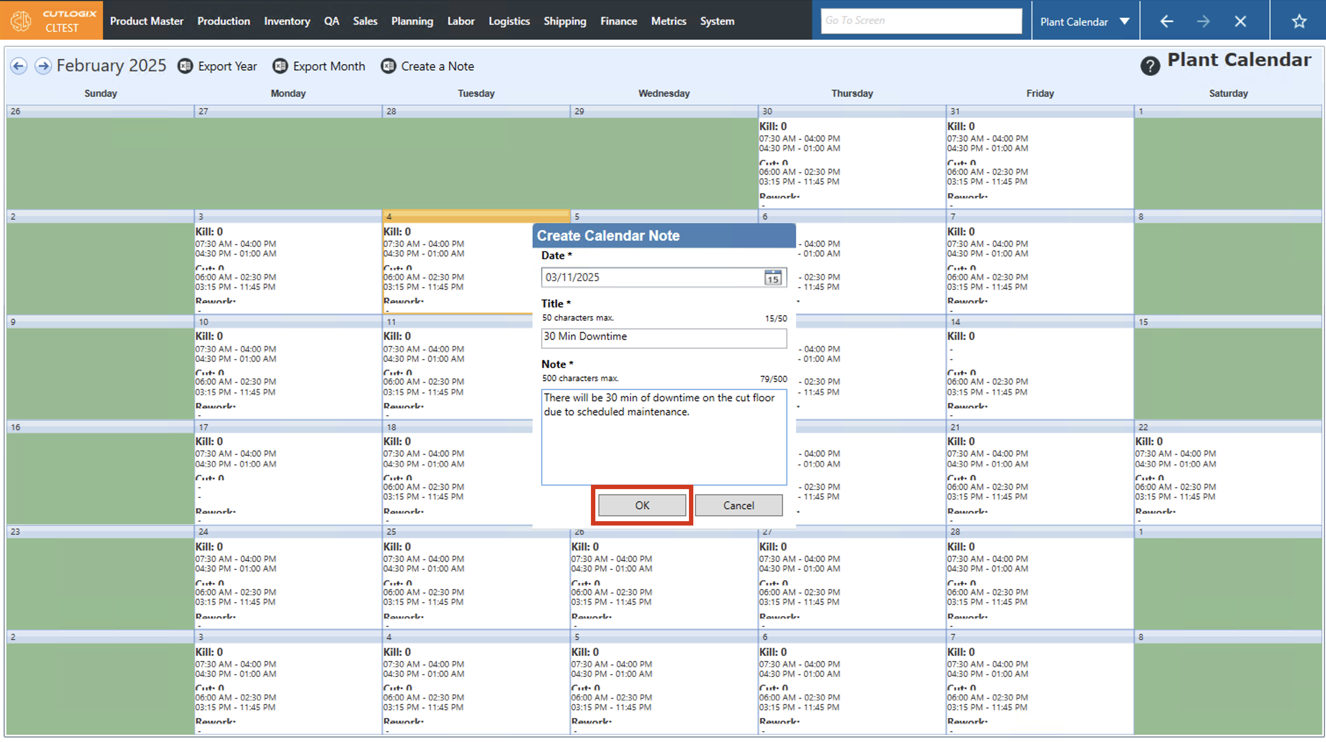This screenshot has width=1326, height=742.
Task: Open the Production menu
Action: 223,21
